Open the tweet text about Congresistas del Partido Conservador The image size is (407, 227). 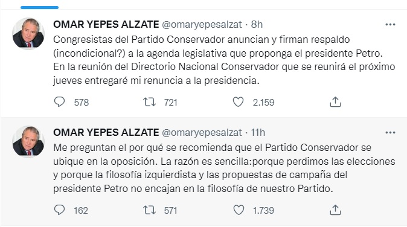tap(224, 60)
